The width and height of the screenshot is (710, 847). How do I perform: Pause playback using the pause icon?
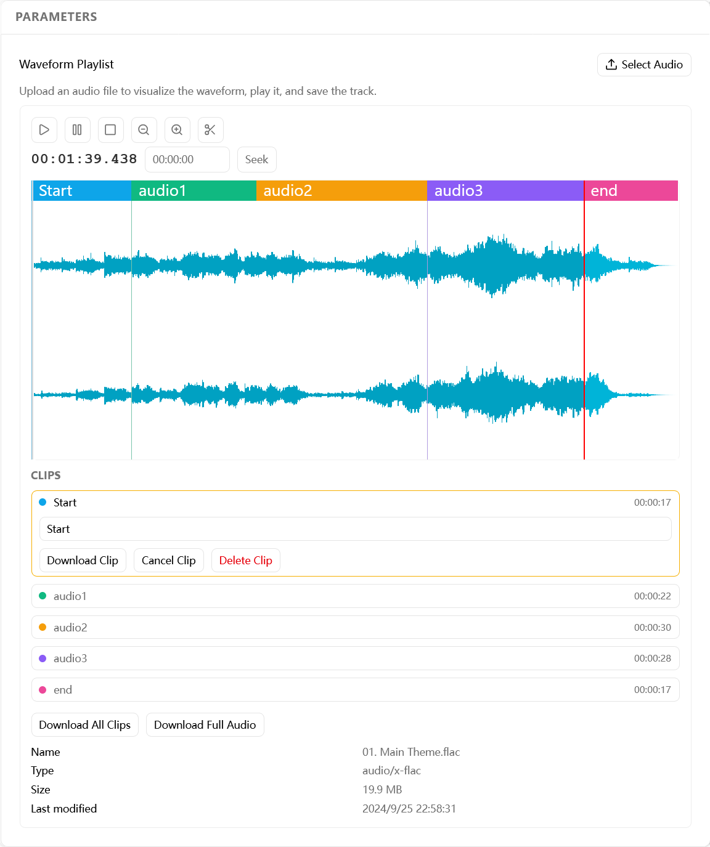[77, 130]
